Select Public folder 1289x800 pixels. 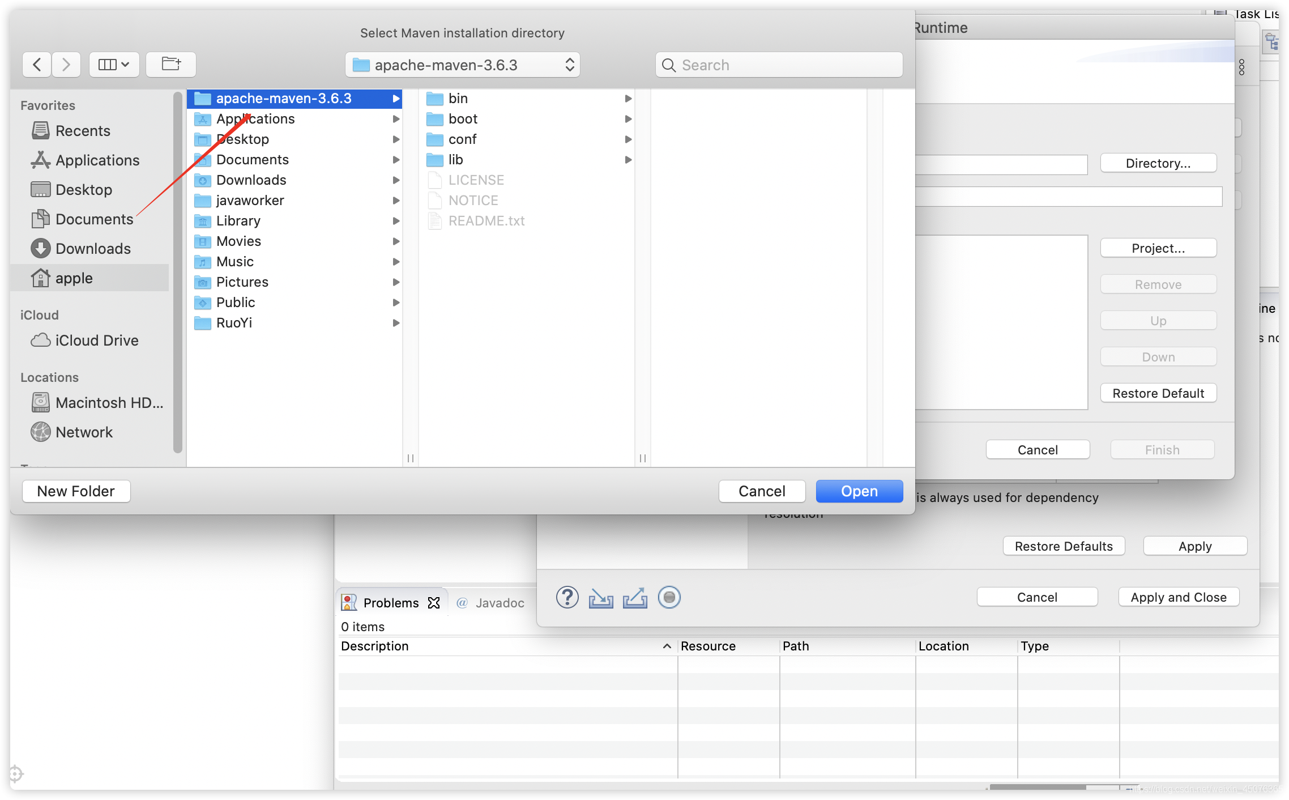coord(294,303)
